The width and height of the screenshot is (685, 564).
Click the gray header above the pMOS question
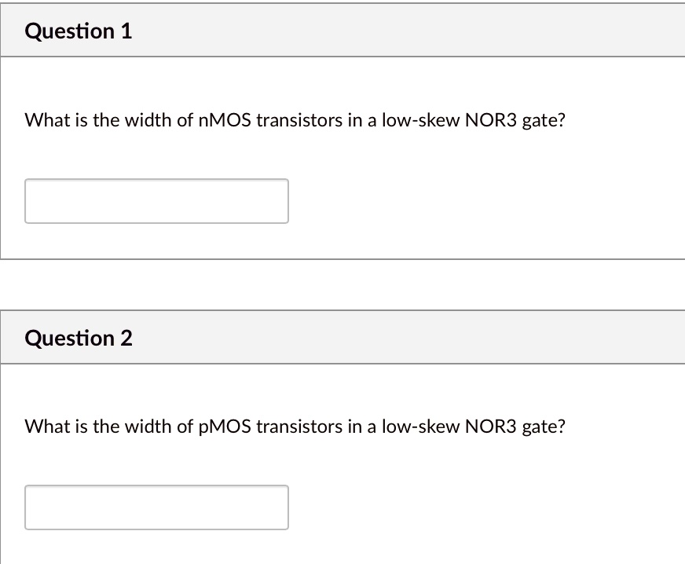[x=342, y=337]
